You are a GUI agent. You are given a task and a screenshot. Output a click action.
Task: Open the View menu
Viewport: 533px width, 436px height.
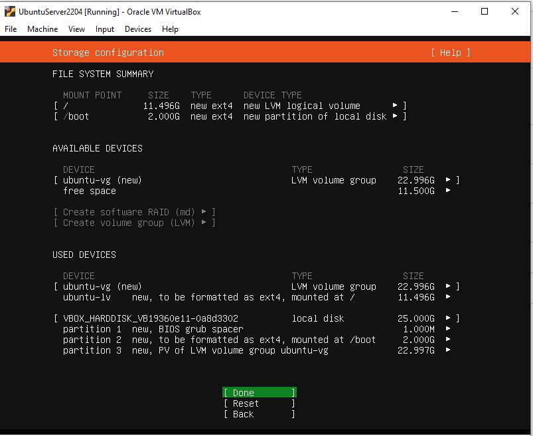76,29
